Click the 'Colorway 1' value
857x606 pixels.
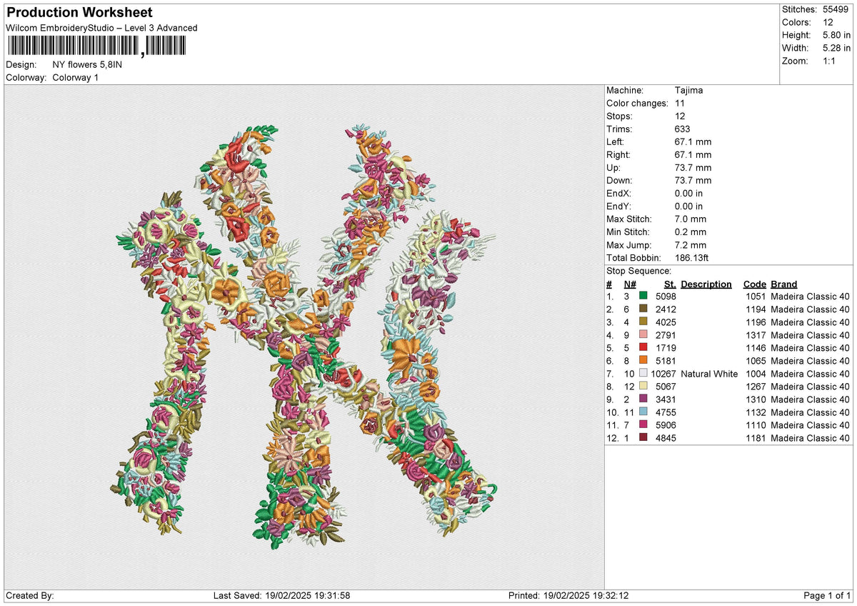(76, 77)
